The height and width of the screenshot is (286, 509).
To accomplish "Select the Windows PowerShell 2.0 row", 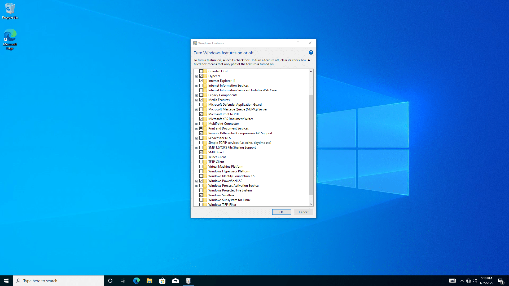I will 225,181.
